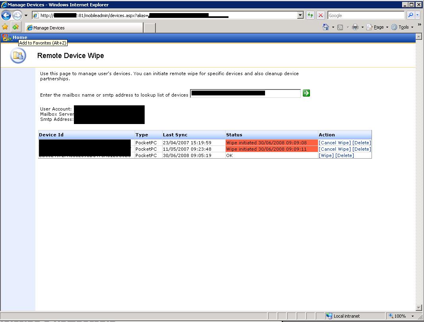Click the Google search box
This screenshot has width=424, height=322.
366,16
